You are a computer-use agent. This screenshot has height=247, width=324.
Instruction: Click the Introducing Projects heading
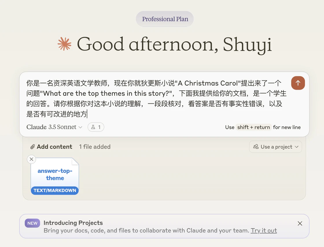click(x=73, y=223)
